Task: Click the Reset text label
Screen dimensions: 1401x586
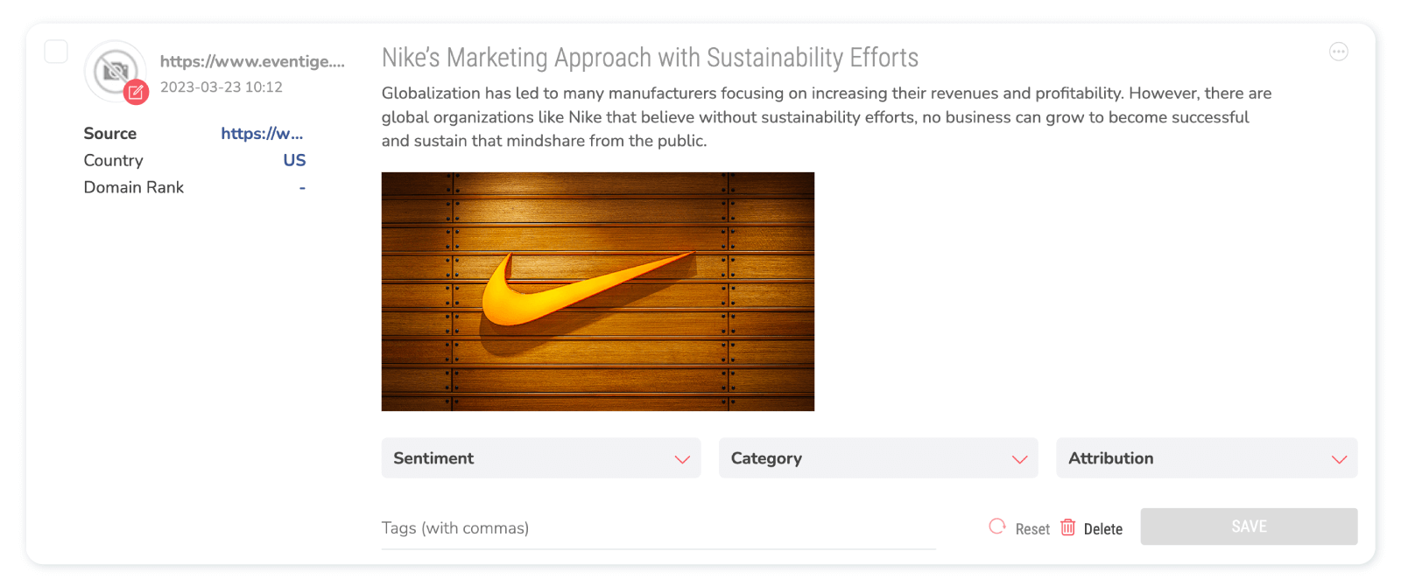Action: tap(1032, 529)
